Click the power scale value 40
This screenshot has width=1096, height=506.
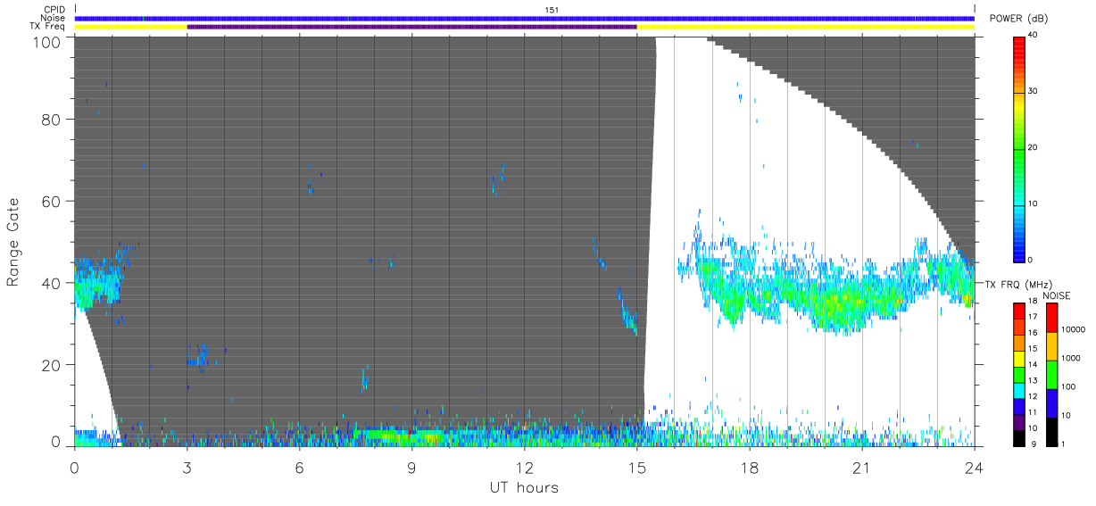click(1034, 36)
